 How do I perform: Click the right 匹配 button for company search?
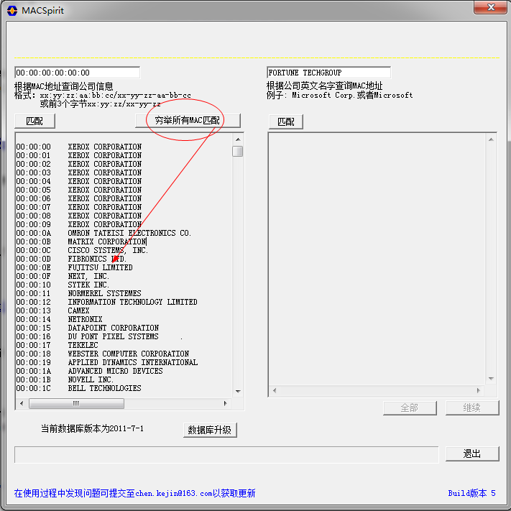tap(286, 122)
